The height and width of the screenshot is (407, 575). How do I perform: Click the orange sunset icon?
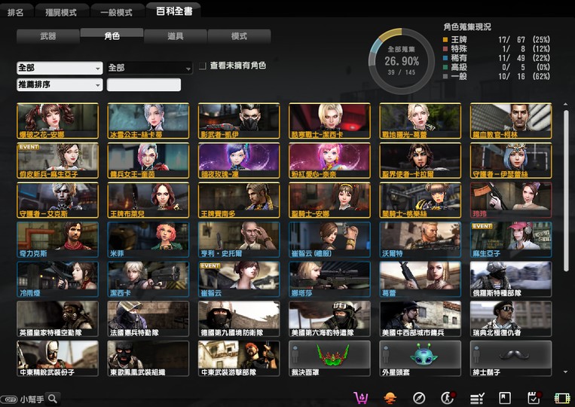coord(390,398)
